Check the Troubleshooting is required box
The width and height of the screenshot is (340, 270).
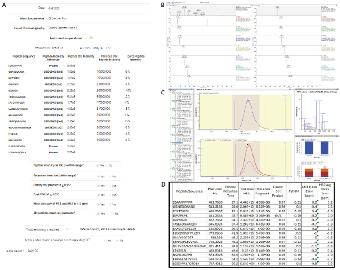pos(67,229)
